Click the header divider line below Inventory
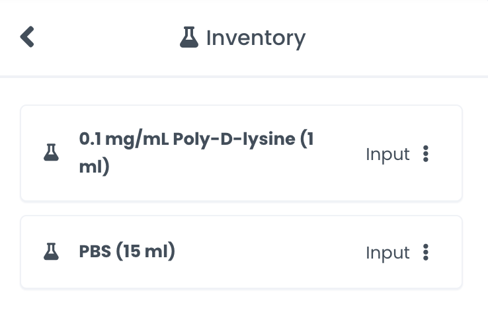488x328 pixels. (x=244, y=77)
